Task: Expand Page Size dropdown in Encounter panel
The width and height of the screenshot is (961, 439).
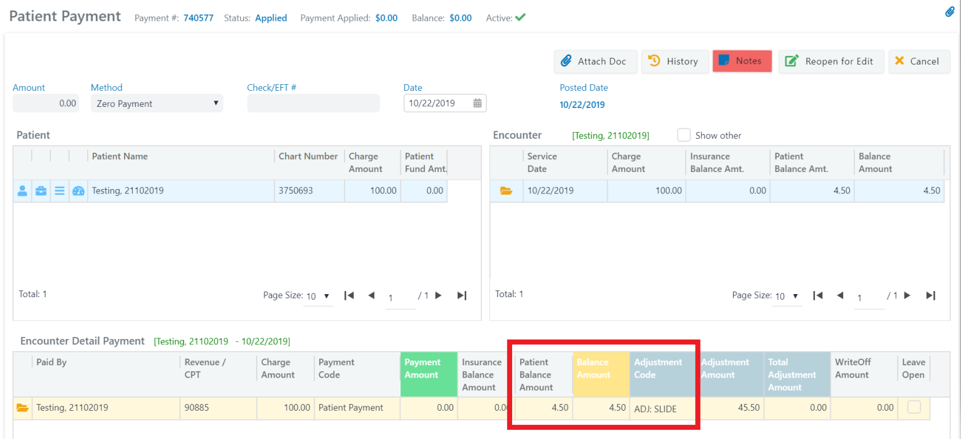Action: click(x=788, y=296)
